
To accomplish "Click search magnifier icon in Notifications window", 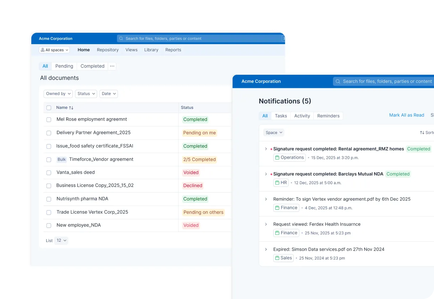I will pyautogui.click(x=338, y=82).
